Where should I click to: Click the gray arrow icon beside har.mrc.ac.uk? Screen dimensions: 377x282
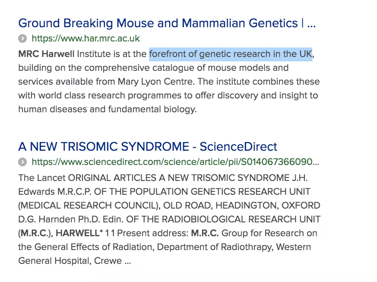tap(22, 38)
